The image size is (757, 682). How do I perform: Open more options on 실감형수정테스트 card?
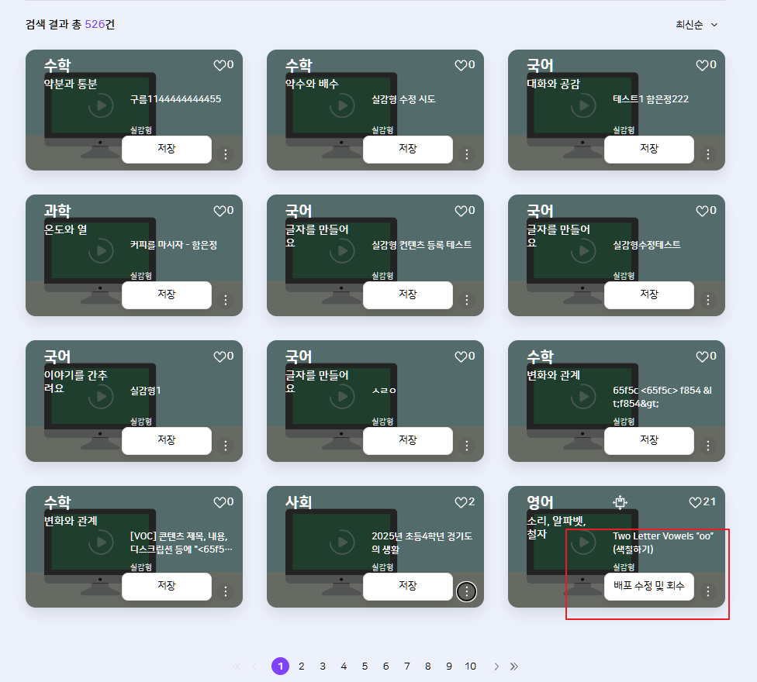(707, 300)
